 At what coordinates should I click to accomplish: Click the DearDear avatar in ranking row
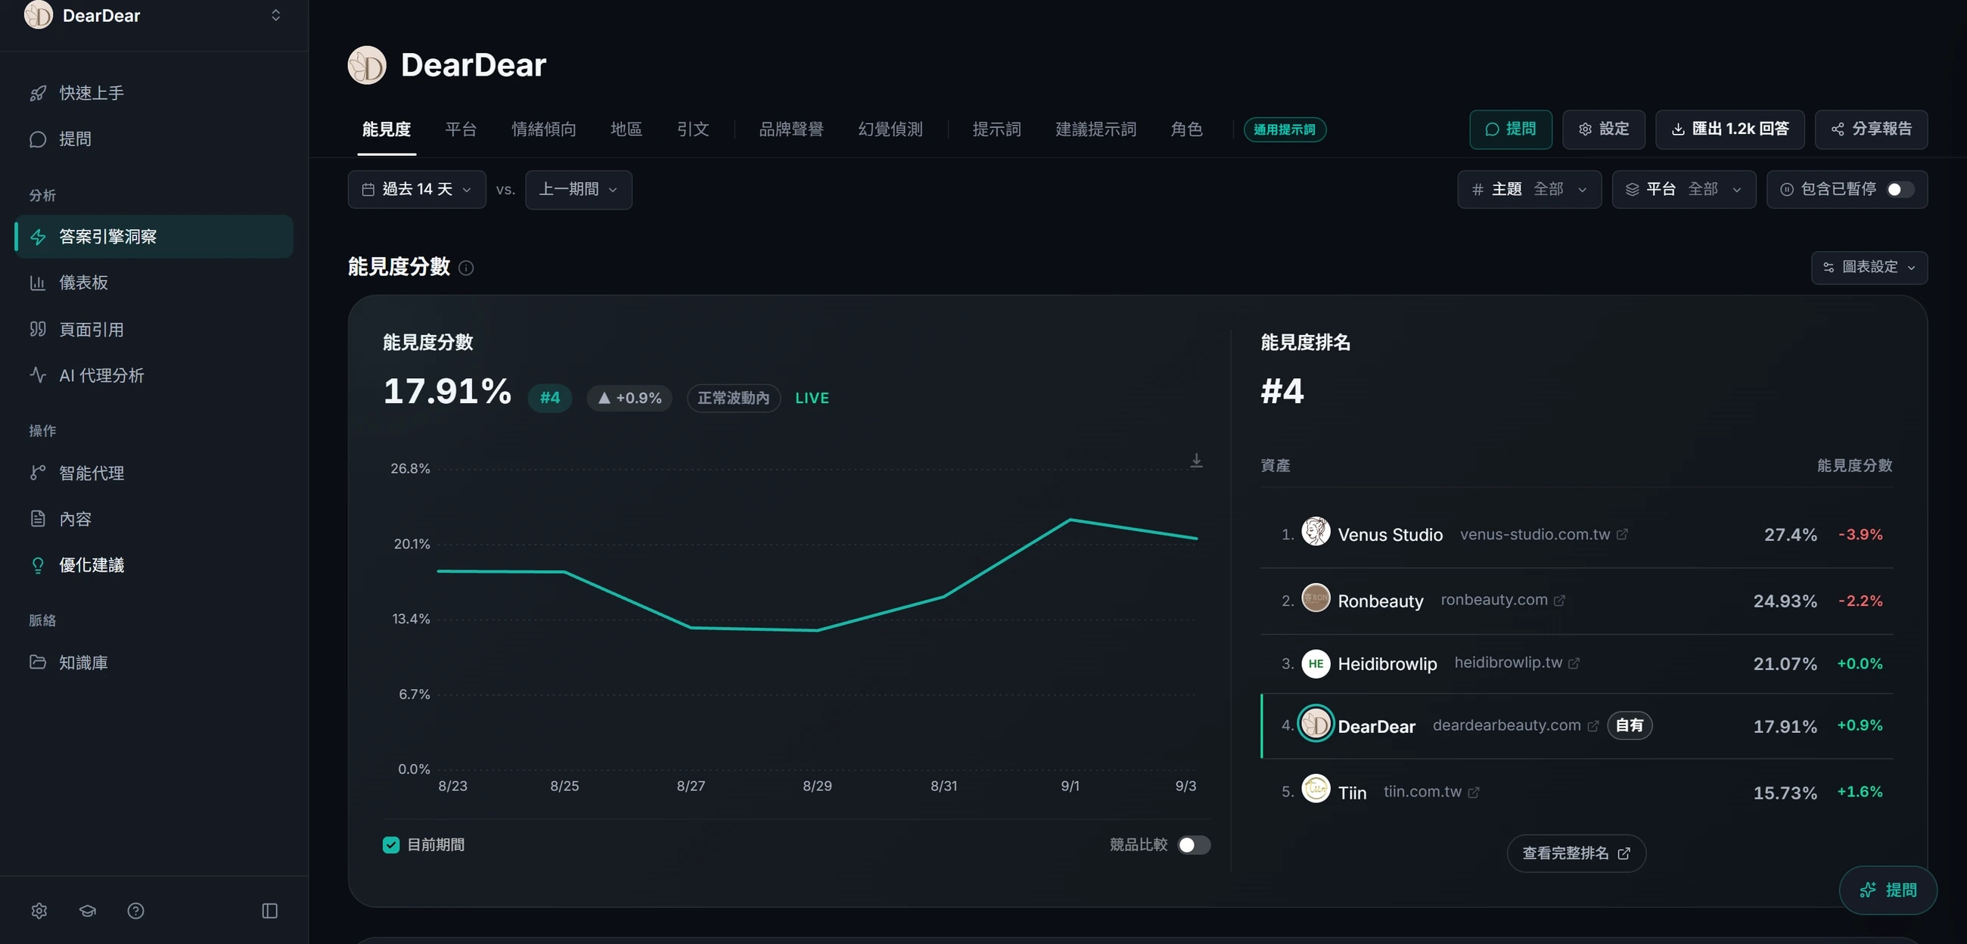1315,723
